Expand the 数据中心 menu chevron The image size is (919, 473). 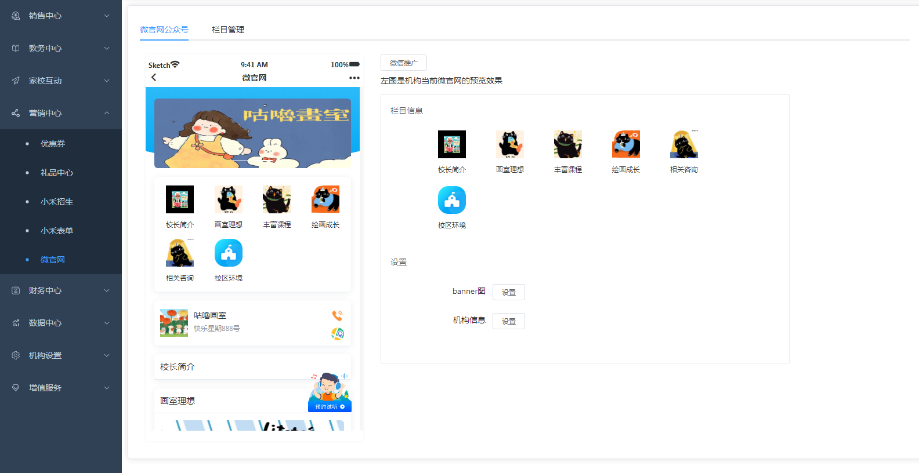click(107, 323)
